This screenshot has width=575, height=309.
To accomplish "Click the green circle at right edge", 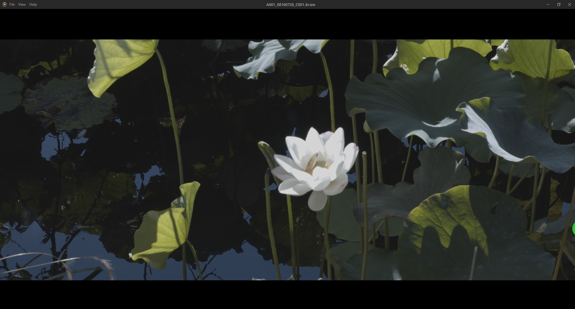I will pos(573,229).
